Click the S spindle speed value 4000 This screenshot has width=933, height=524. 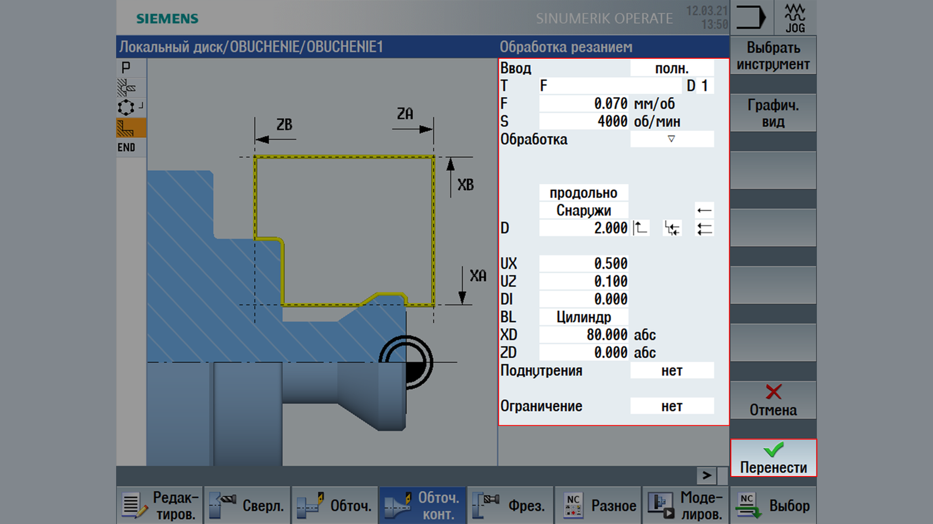pos(584,121)
